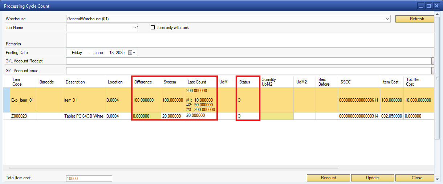Open the Posting Date picker arrow
This screenshot has width=443, height=184.
(x=135, y=53)
